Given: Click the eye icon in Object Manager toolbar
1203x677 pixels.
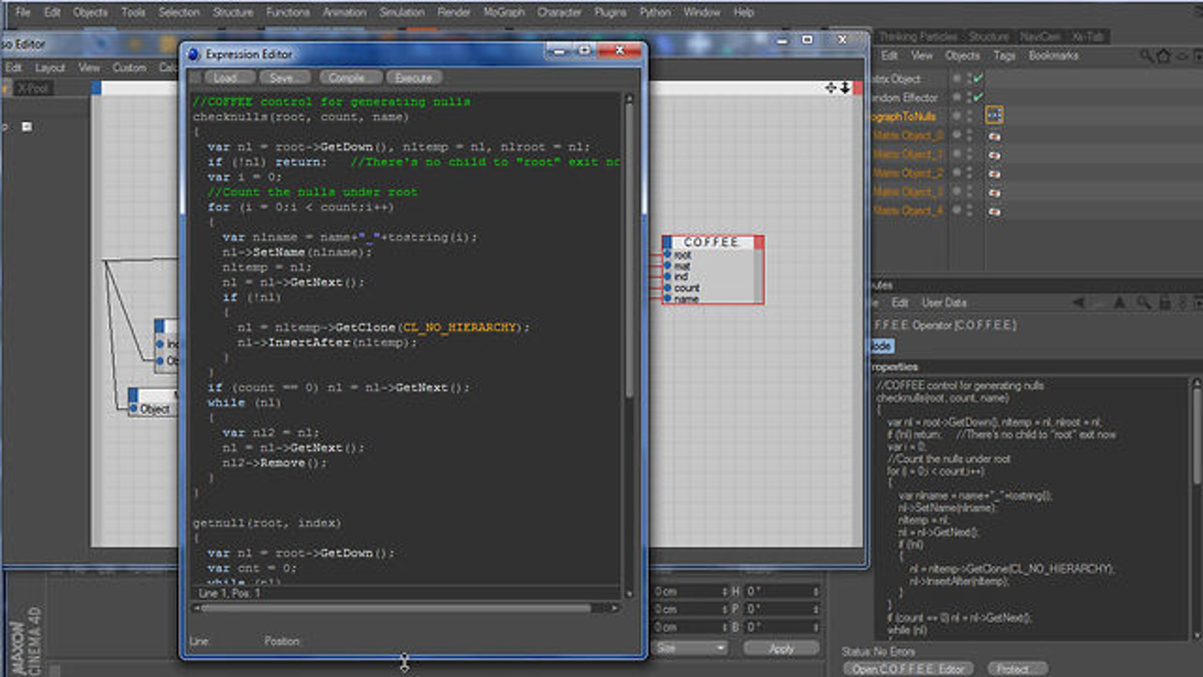Looking at the screenshot, I should point(1182,56).
